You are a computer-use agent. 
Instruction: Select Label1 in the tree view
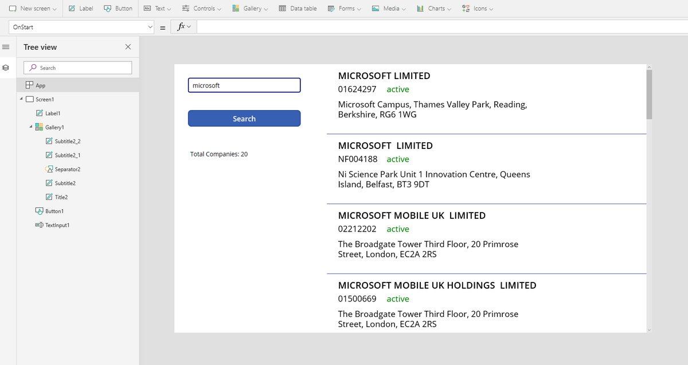pos(53,113)
